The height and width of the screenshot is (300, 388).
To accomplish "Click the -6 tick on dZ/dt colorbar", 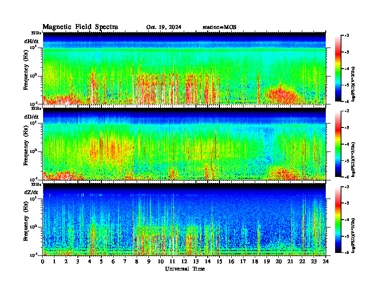I will click(347, 252).
